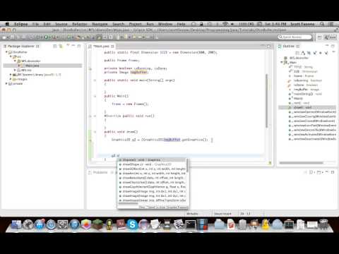Click the Quick Access search field
Viewport: 339px width, 254px height.
coord(295,37)
